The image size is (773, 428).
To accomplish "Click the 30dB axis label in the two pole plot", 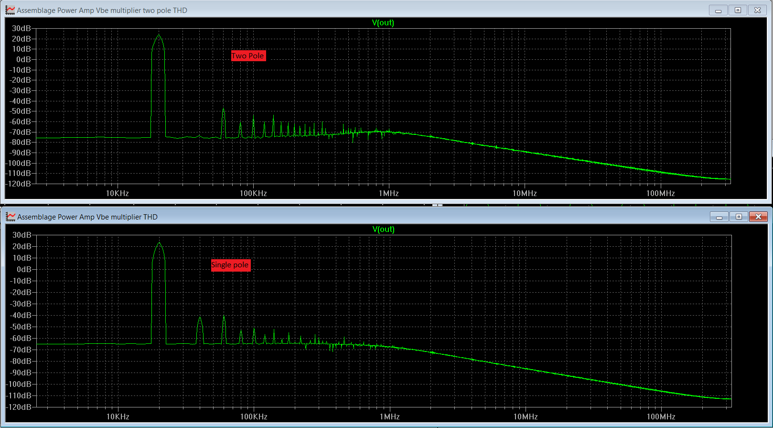I will pos(21,28).
